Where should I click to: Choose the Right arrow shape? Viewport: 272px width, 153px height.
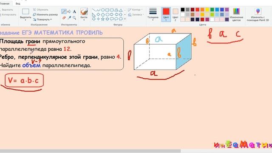tap(112, 14)
